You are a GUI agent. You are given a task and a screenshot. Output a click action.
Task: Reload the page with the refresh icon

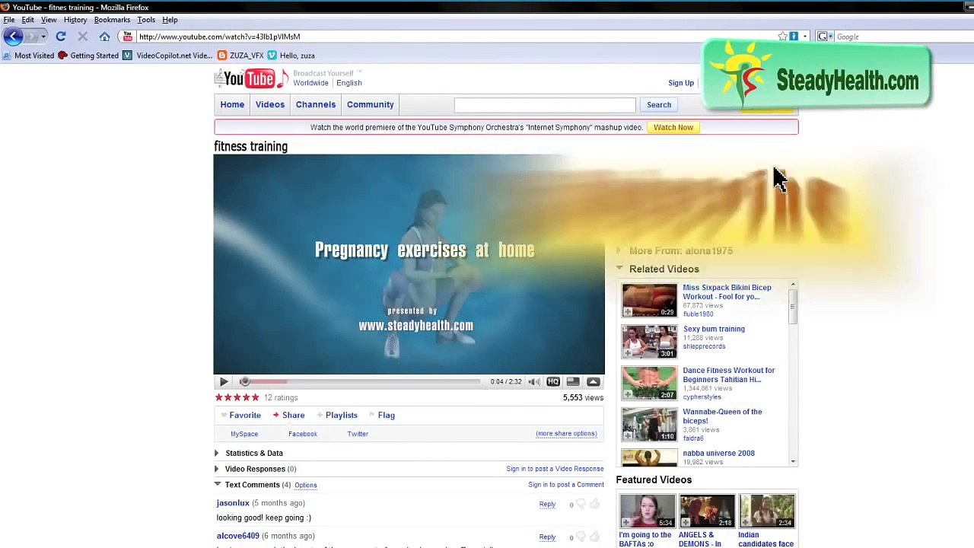tap(61, 37)
